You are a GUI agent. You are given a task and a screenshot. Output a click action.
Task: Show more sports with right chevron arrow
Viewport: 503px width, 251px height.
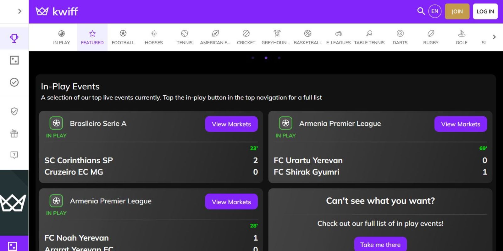[494, 37]
